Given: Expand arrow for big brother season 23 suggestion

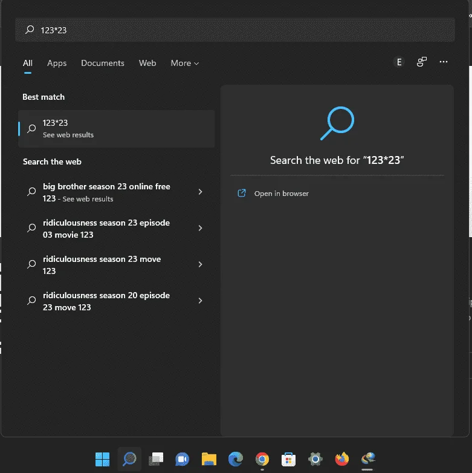Looking at the screenshot, I should [200, 192].
